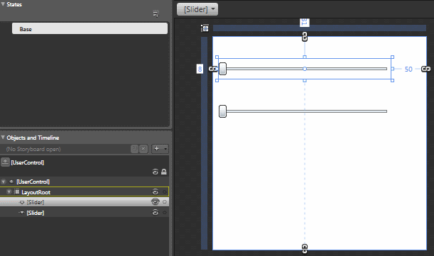434x256 pixels.
Task: Click the lower slider's track
Action: (306, 111)
